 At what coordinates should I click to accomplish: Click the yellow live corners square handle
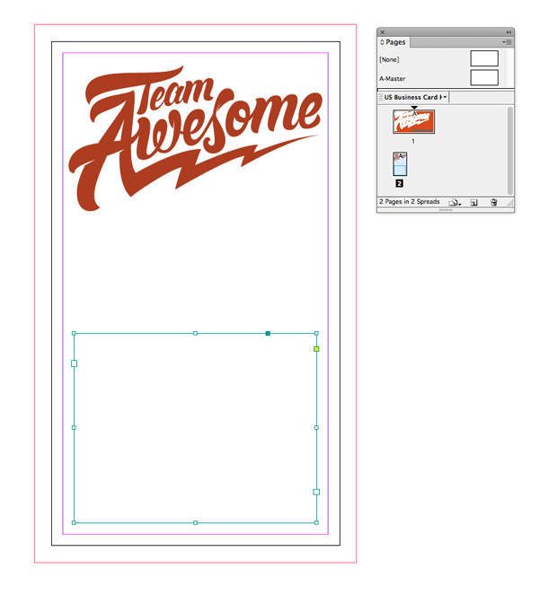click(316, 349)
